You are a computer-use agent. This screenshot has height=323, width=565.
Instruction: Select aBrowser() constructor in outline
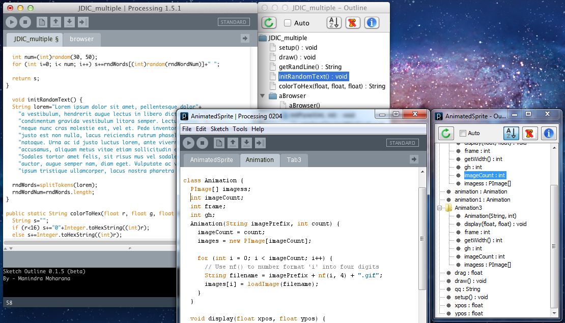pos(304,106)
